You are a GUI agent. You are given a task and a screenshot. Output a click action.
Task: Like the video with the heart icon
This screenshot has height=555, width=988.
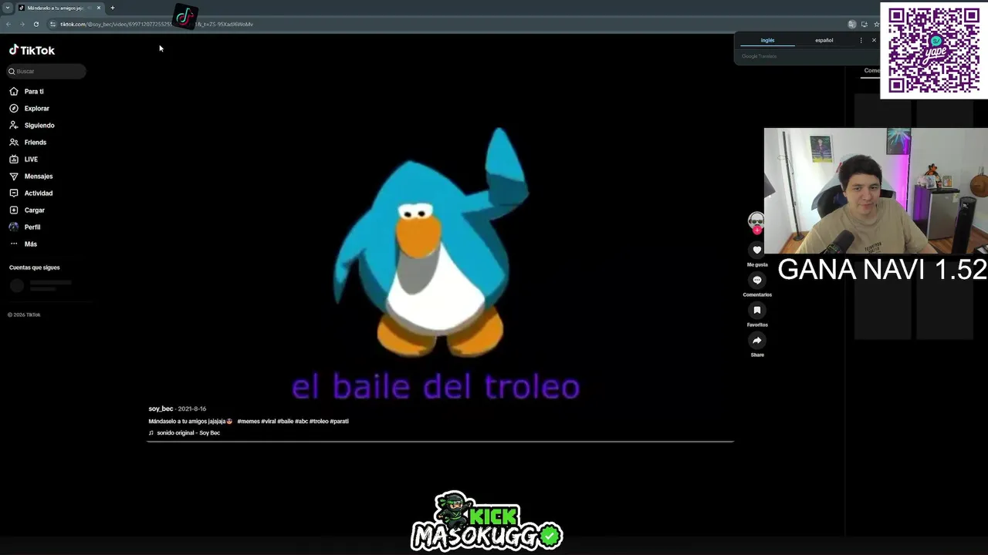(x=757, y=250)
